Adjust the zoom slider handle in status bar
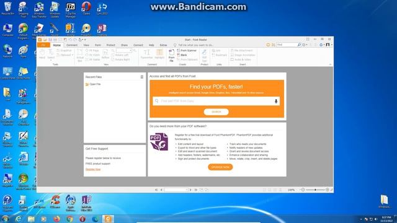The height and width of the screenshot is (223, 397). tap(315, 190)
